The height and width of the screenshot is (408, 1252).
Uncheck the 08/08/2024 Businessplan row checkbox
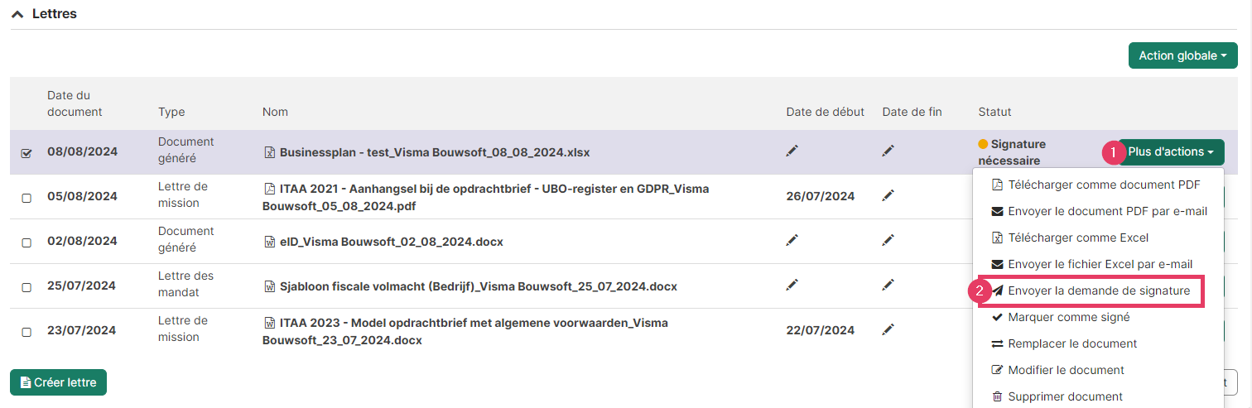pyautogui.click(x=26, y=153)
